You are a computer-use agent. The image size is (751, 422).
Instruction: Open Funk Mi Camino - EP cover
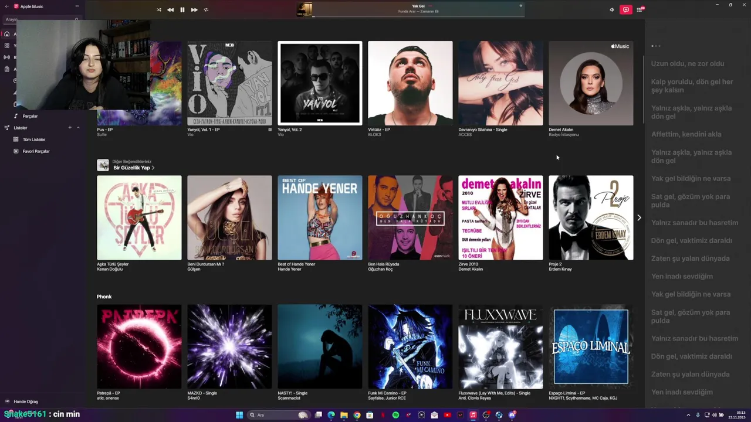(x=410, y=346)
